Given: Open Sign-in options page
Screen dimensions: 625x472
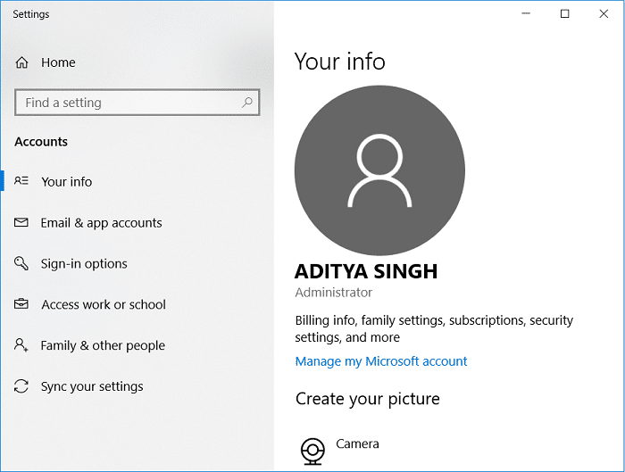Looking at the screenshot, I should pos(84,264).
